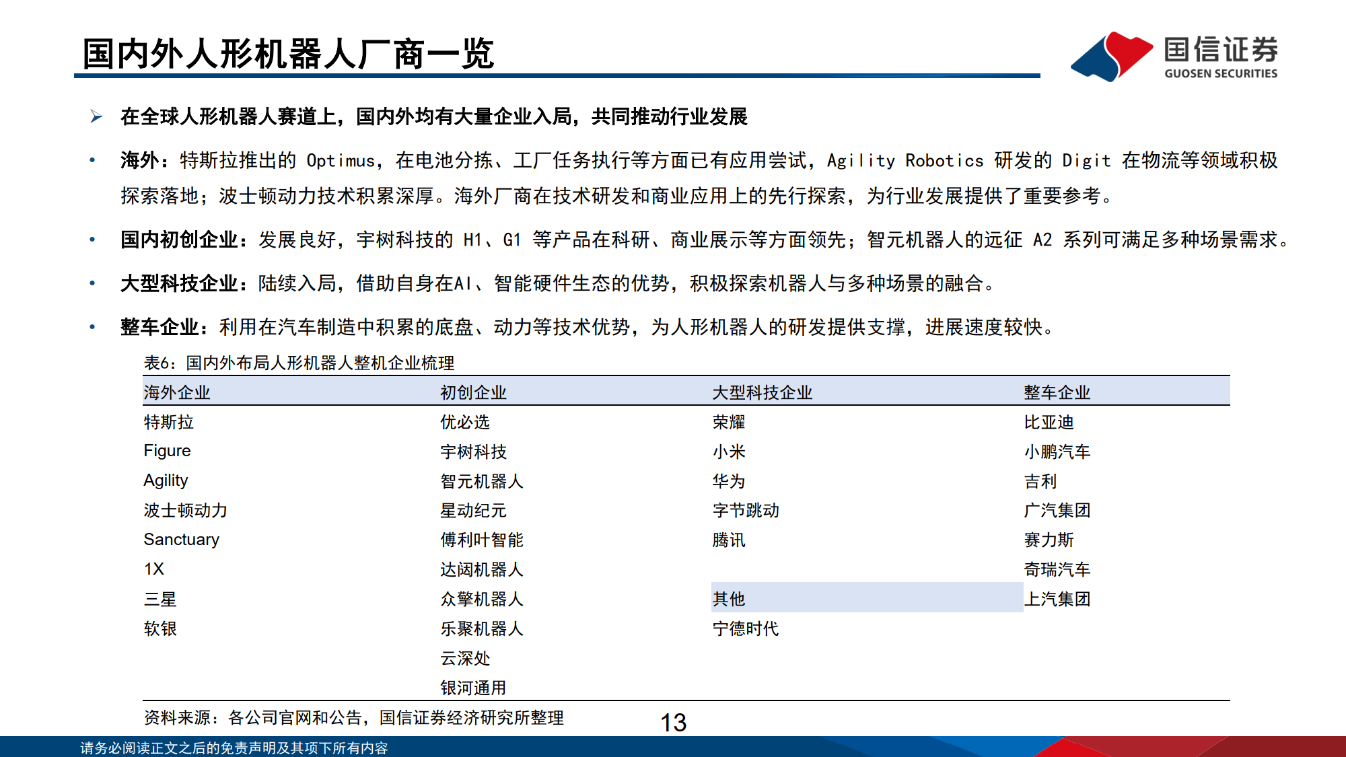The width and height of the screenshot is (1346, 757).
Task: Select 宇树科技 under 初创企业
Action: click(474, 452)
